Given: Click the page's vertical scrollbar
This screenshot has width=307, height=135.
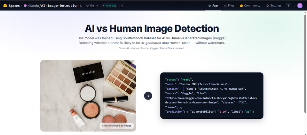Looking at the screenshot, I should tap(305, 64).
